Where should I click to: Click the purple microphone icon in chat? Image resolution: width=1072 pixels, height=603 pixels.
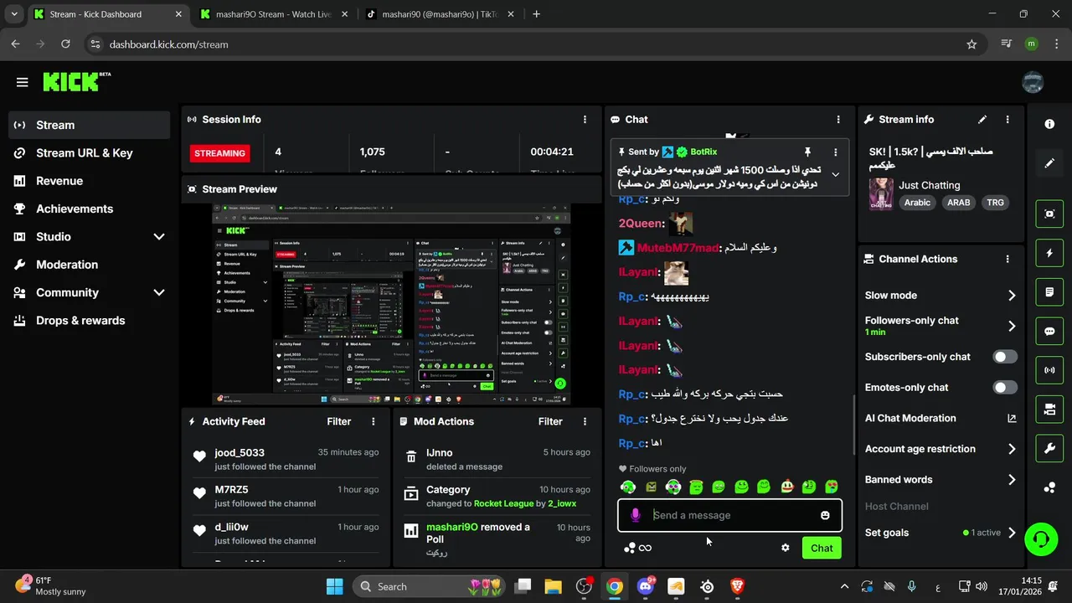point(636,515)
